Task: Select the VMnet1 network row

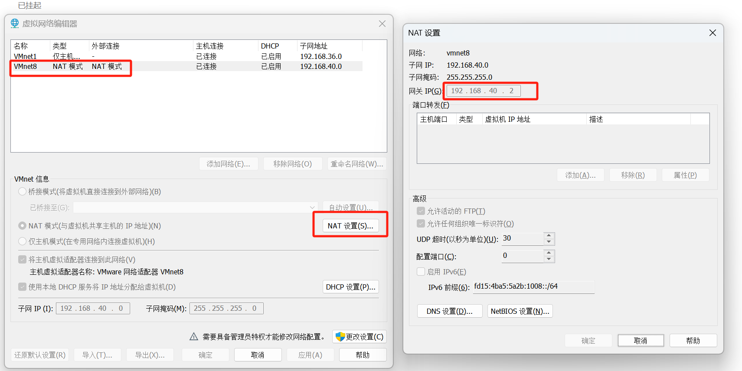Action: coord(186,56)
